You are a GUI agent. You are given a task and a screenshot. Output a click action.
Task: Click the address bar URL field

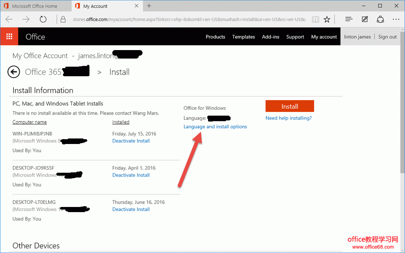click(189, 20)
